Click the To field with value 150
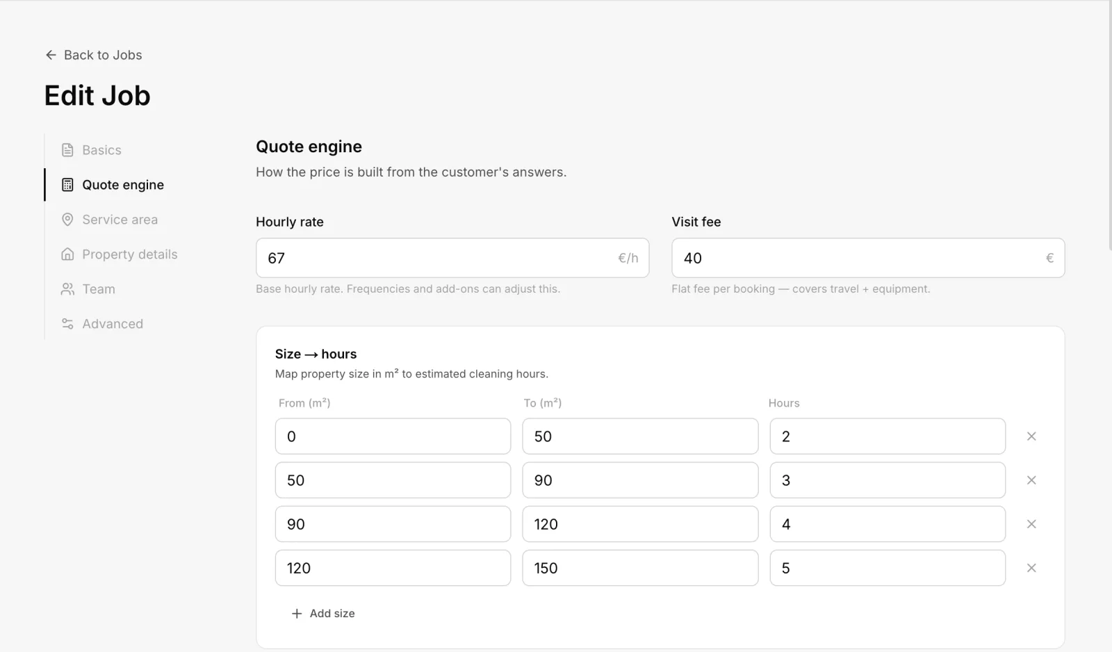This screenshot has width=1112, height=652. [640, 568]
